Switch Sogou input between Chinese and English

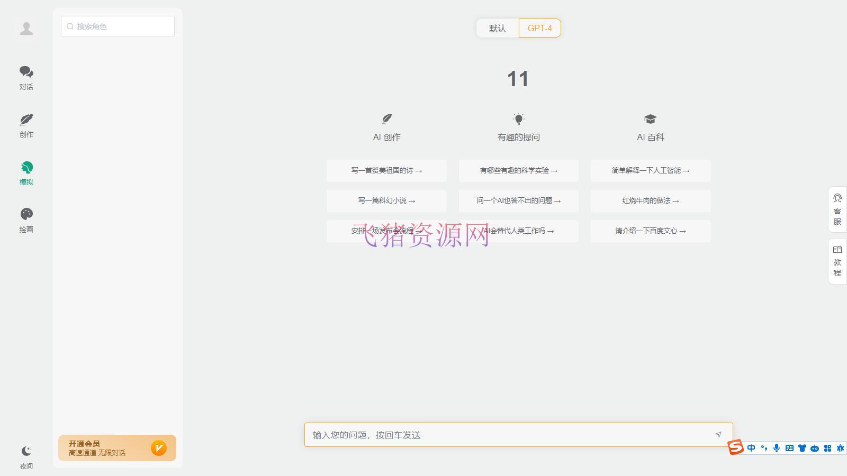click(x=751, y=448)
